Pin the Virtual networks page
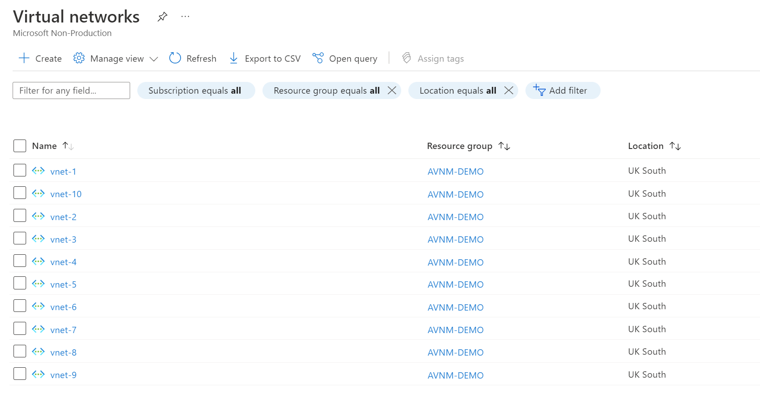The image size is (760, 415). pyautogui.click(x=163, y=17)
